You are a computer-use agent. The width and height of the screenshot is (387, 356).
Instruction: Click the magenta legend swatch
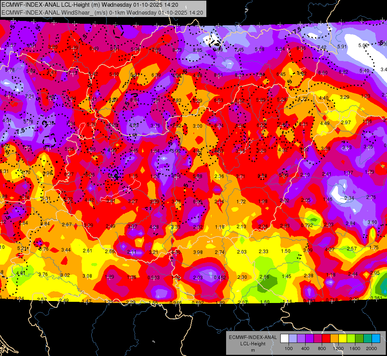(x=318, y=339)
